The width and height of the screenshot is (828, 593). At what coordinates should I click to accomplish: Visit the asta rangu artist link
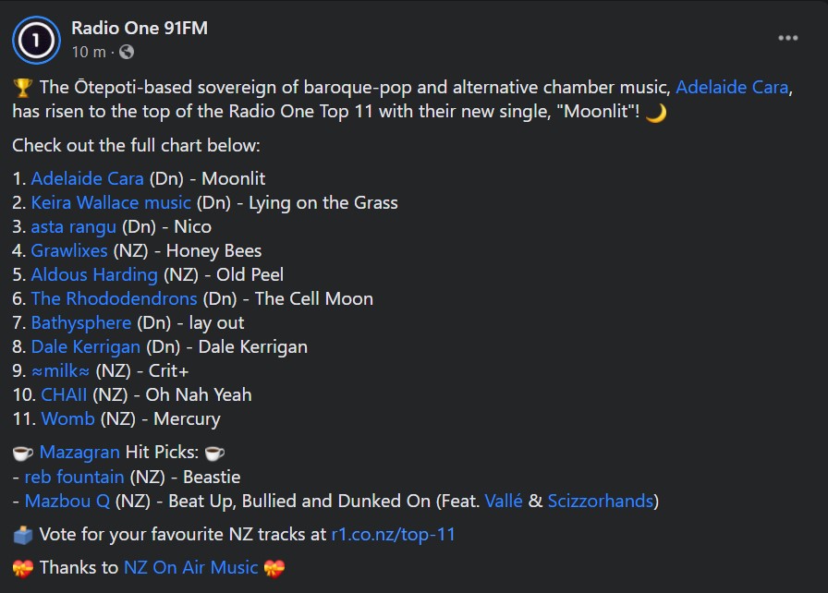click(74, 226)
